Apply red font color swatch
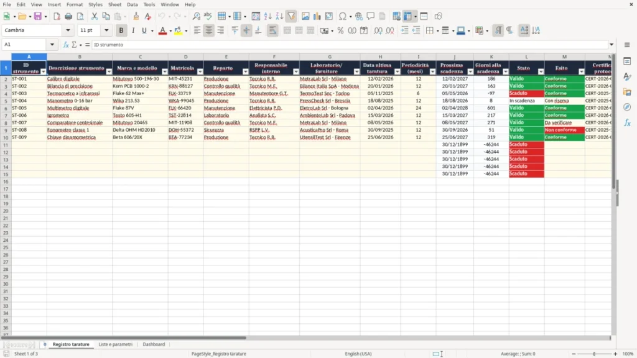The height and width of the screenshot is (358, 637). coord(162,30)
